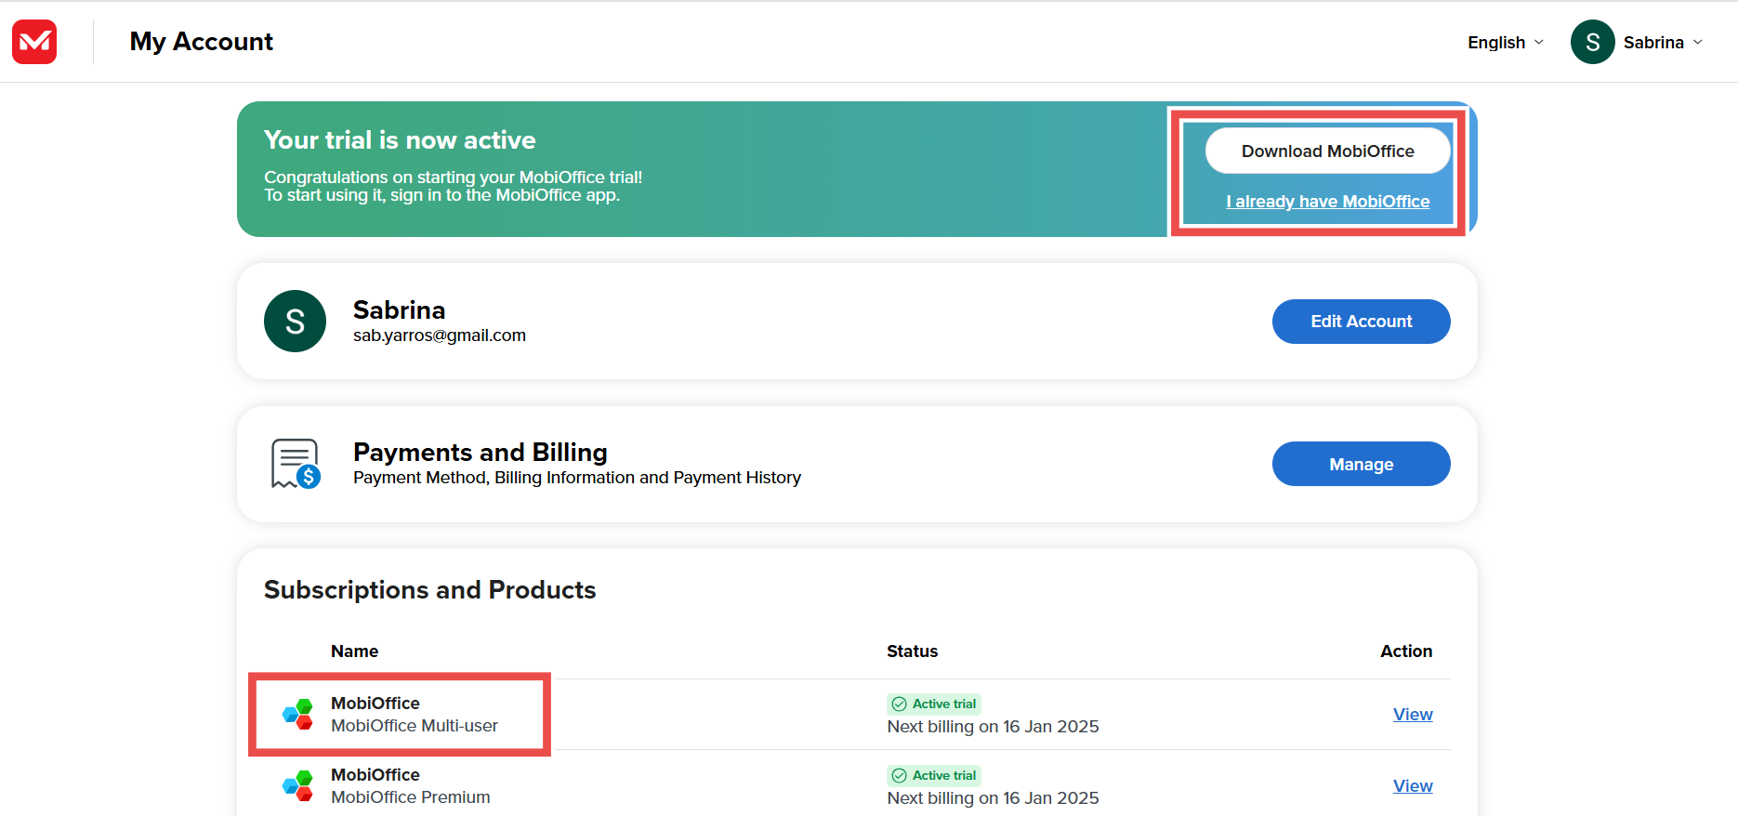The height and width of the screenshot is (816, 1738).
Task: Select the sab.yarros@gmail.com email text
Action: [x=439, y=336]
